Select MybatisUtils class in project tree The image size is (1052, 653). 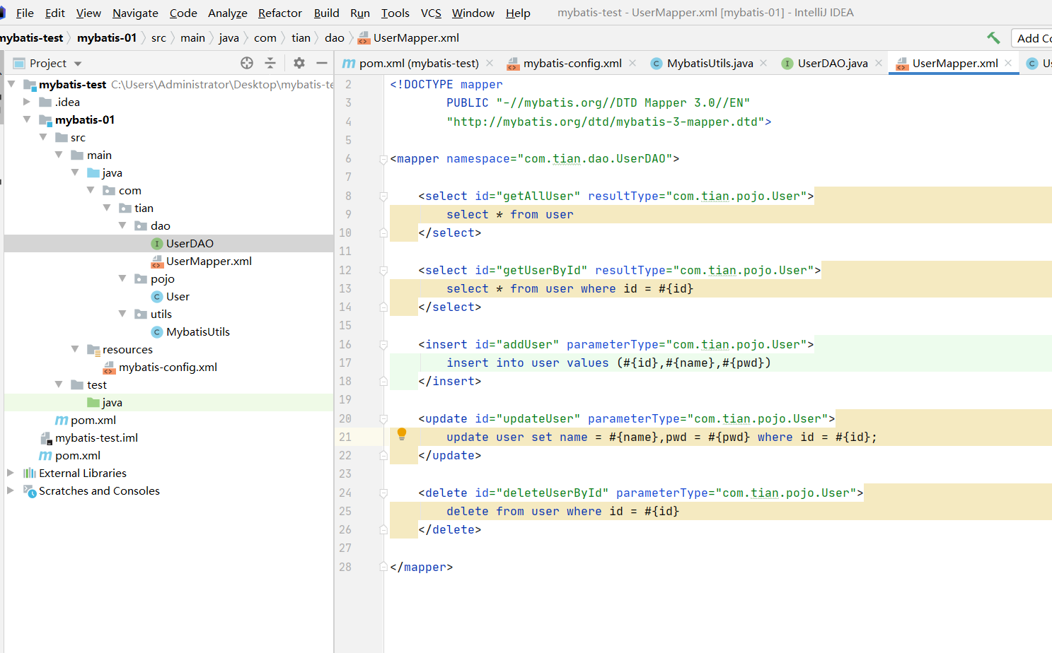point(197,331)
